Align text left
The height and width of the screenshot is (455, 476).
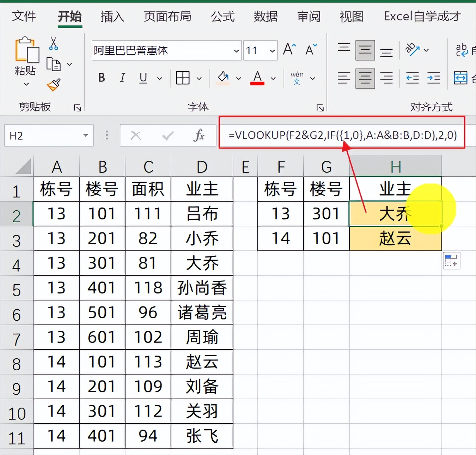344,78
